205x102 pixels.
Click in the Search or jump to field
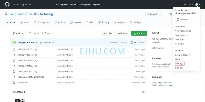coord(33,5)
